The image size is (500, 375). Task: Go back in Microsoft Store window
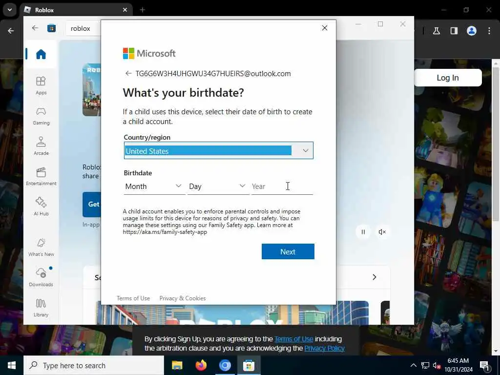[x=35, y=28]
